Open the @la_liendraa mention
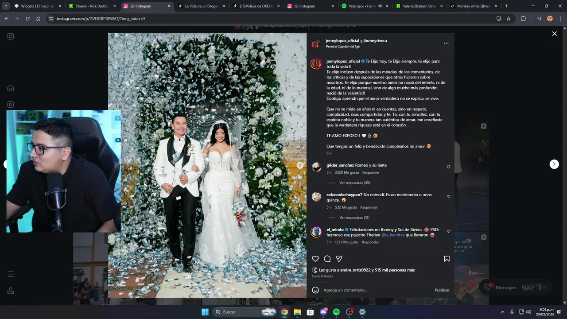Image resolution: width=567 pixels, height=319 pixels. coord(392,235)
